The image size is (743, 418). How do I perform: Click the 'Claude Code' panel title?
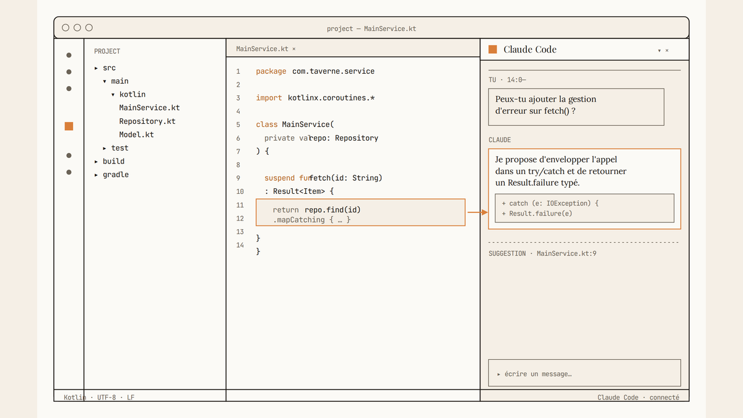pos(530,50)
